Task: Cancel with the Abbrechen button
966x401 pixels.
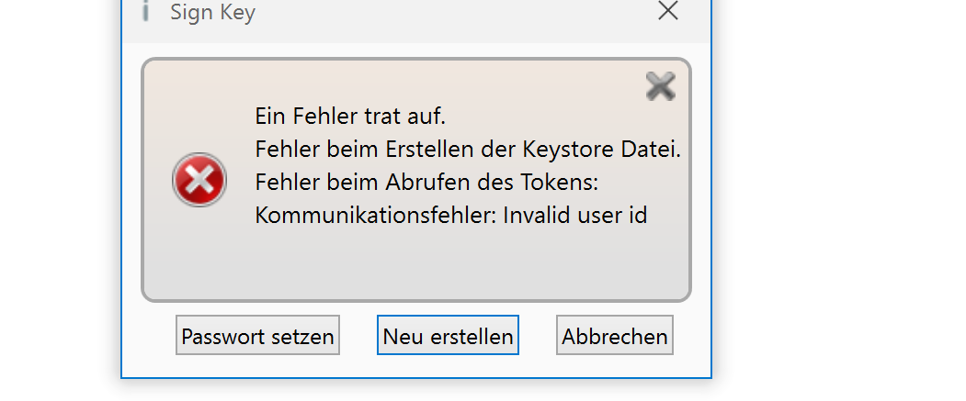Action: point(615,336)
